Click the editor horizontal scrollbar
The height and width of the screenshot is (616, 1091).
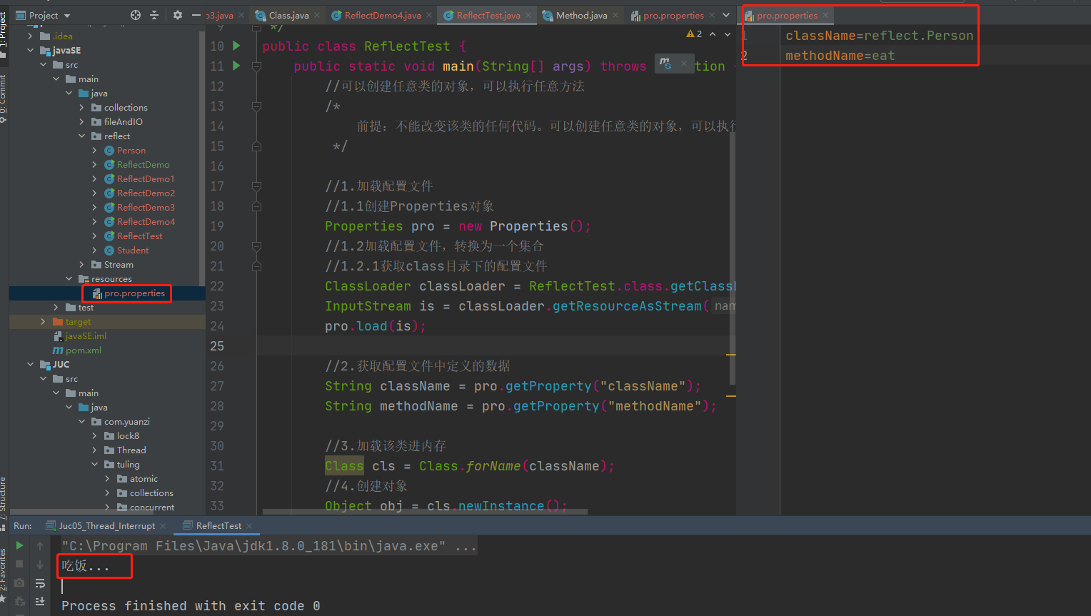coord(425,511)
